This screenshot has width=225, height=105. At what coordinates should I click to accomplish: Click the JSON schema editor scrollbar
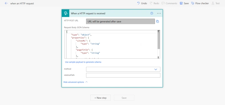point(159,44)
